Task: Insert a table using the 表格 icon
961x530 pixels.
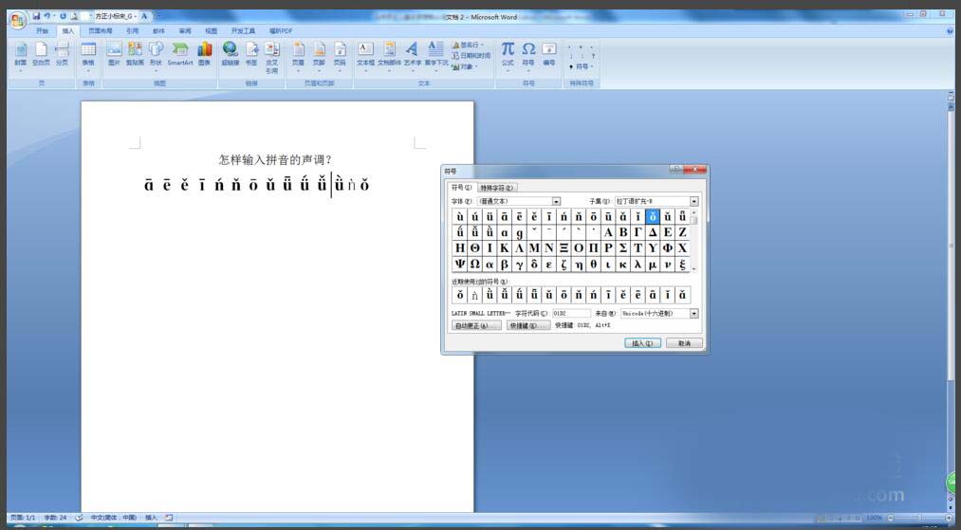Action: [x=88, y=52]
